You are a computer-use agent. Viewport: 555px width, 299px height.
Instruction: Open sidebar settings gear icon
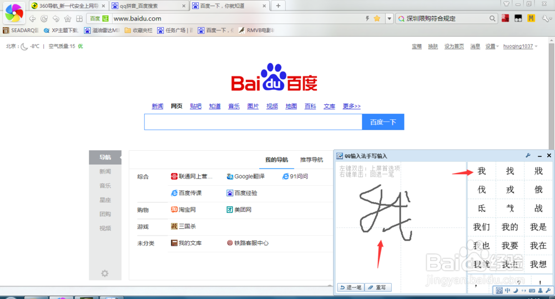point(105,273)
